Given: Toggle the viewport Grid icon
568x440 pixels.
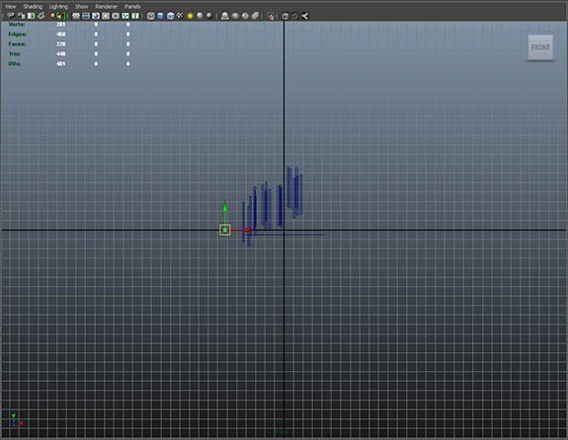Looking at the screenshot, I should [76, 16].
